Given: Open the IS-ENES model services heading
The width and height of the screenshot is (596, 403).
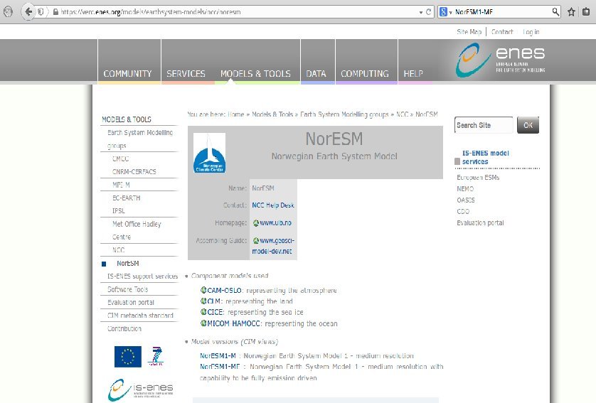Looking at the screenshot, I should [485, 157].
